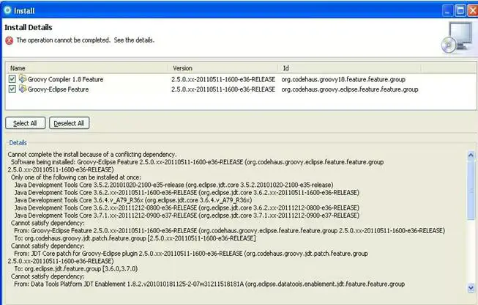This screenshot has height=305, width=478.
Task: Minimize the Install window
Action: point(447,11)
